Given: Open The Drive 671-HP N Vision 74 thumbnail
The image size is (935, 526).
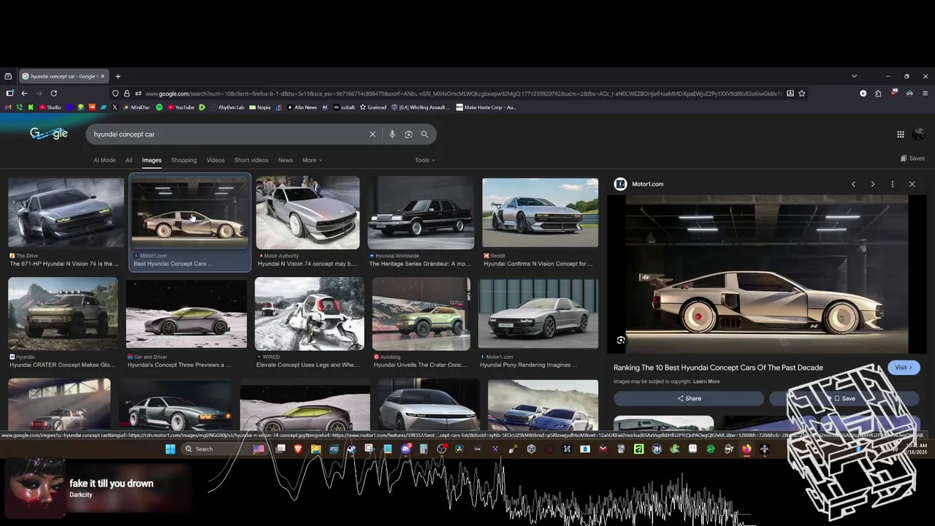Looking at the screenshot, I should [66, 213].
